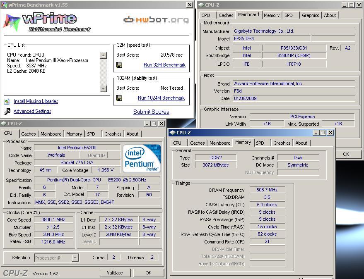
Task: Switch to Graphics tab in CPU window
Action: click(x=113, y=134)
